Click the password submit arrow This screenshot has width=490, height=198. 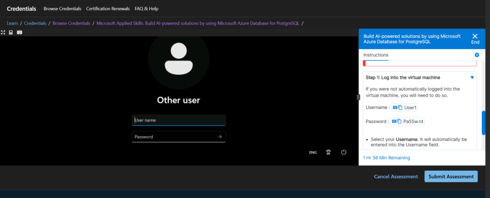219,137
